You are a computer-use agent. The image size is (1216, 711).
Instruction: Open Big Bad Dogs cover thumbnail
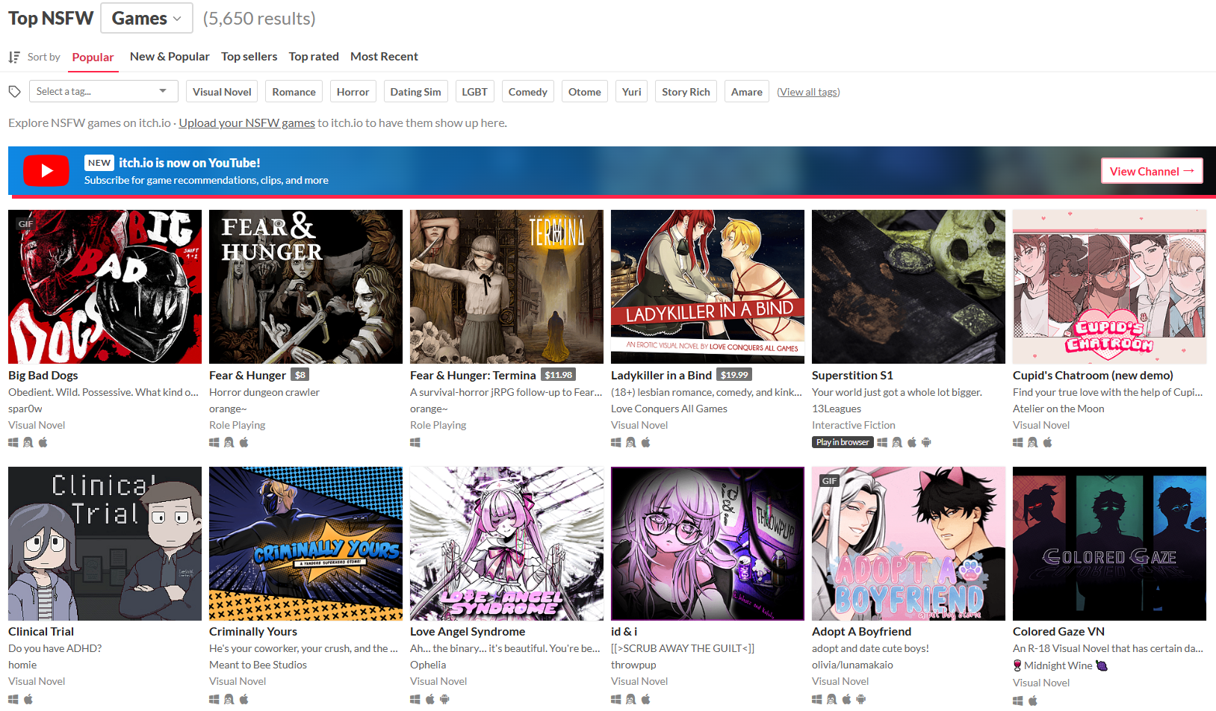point(105,287)
